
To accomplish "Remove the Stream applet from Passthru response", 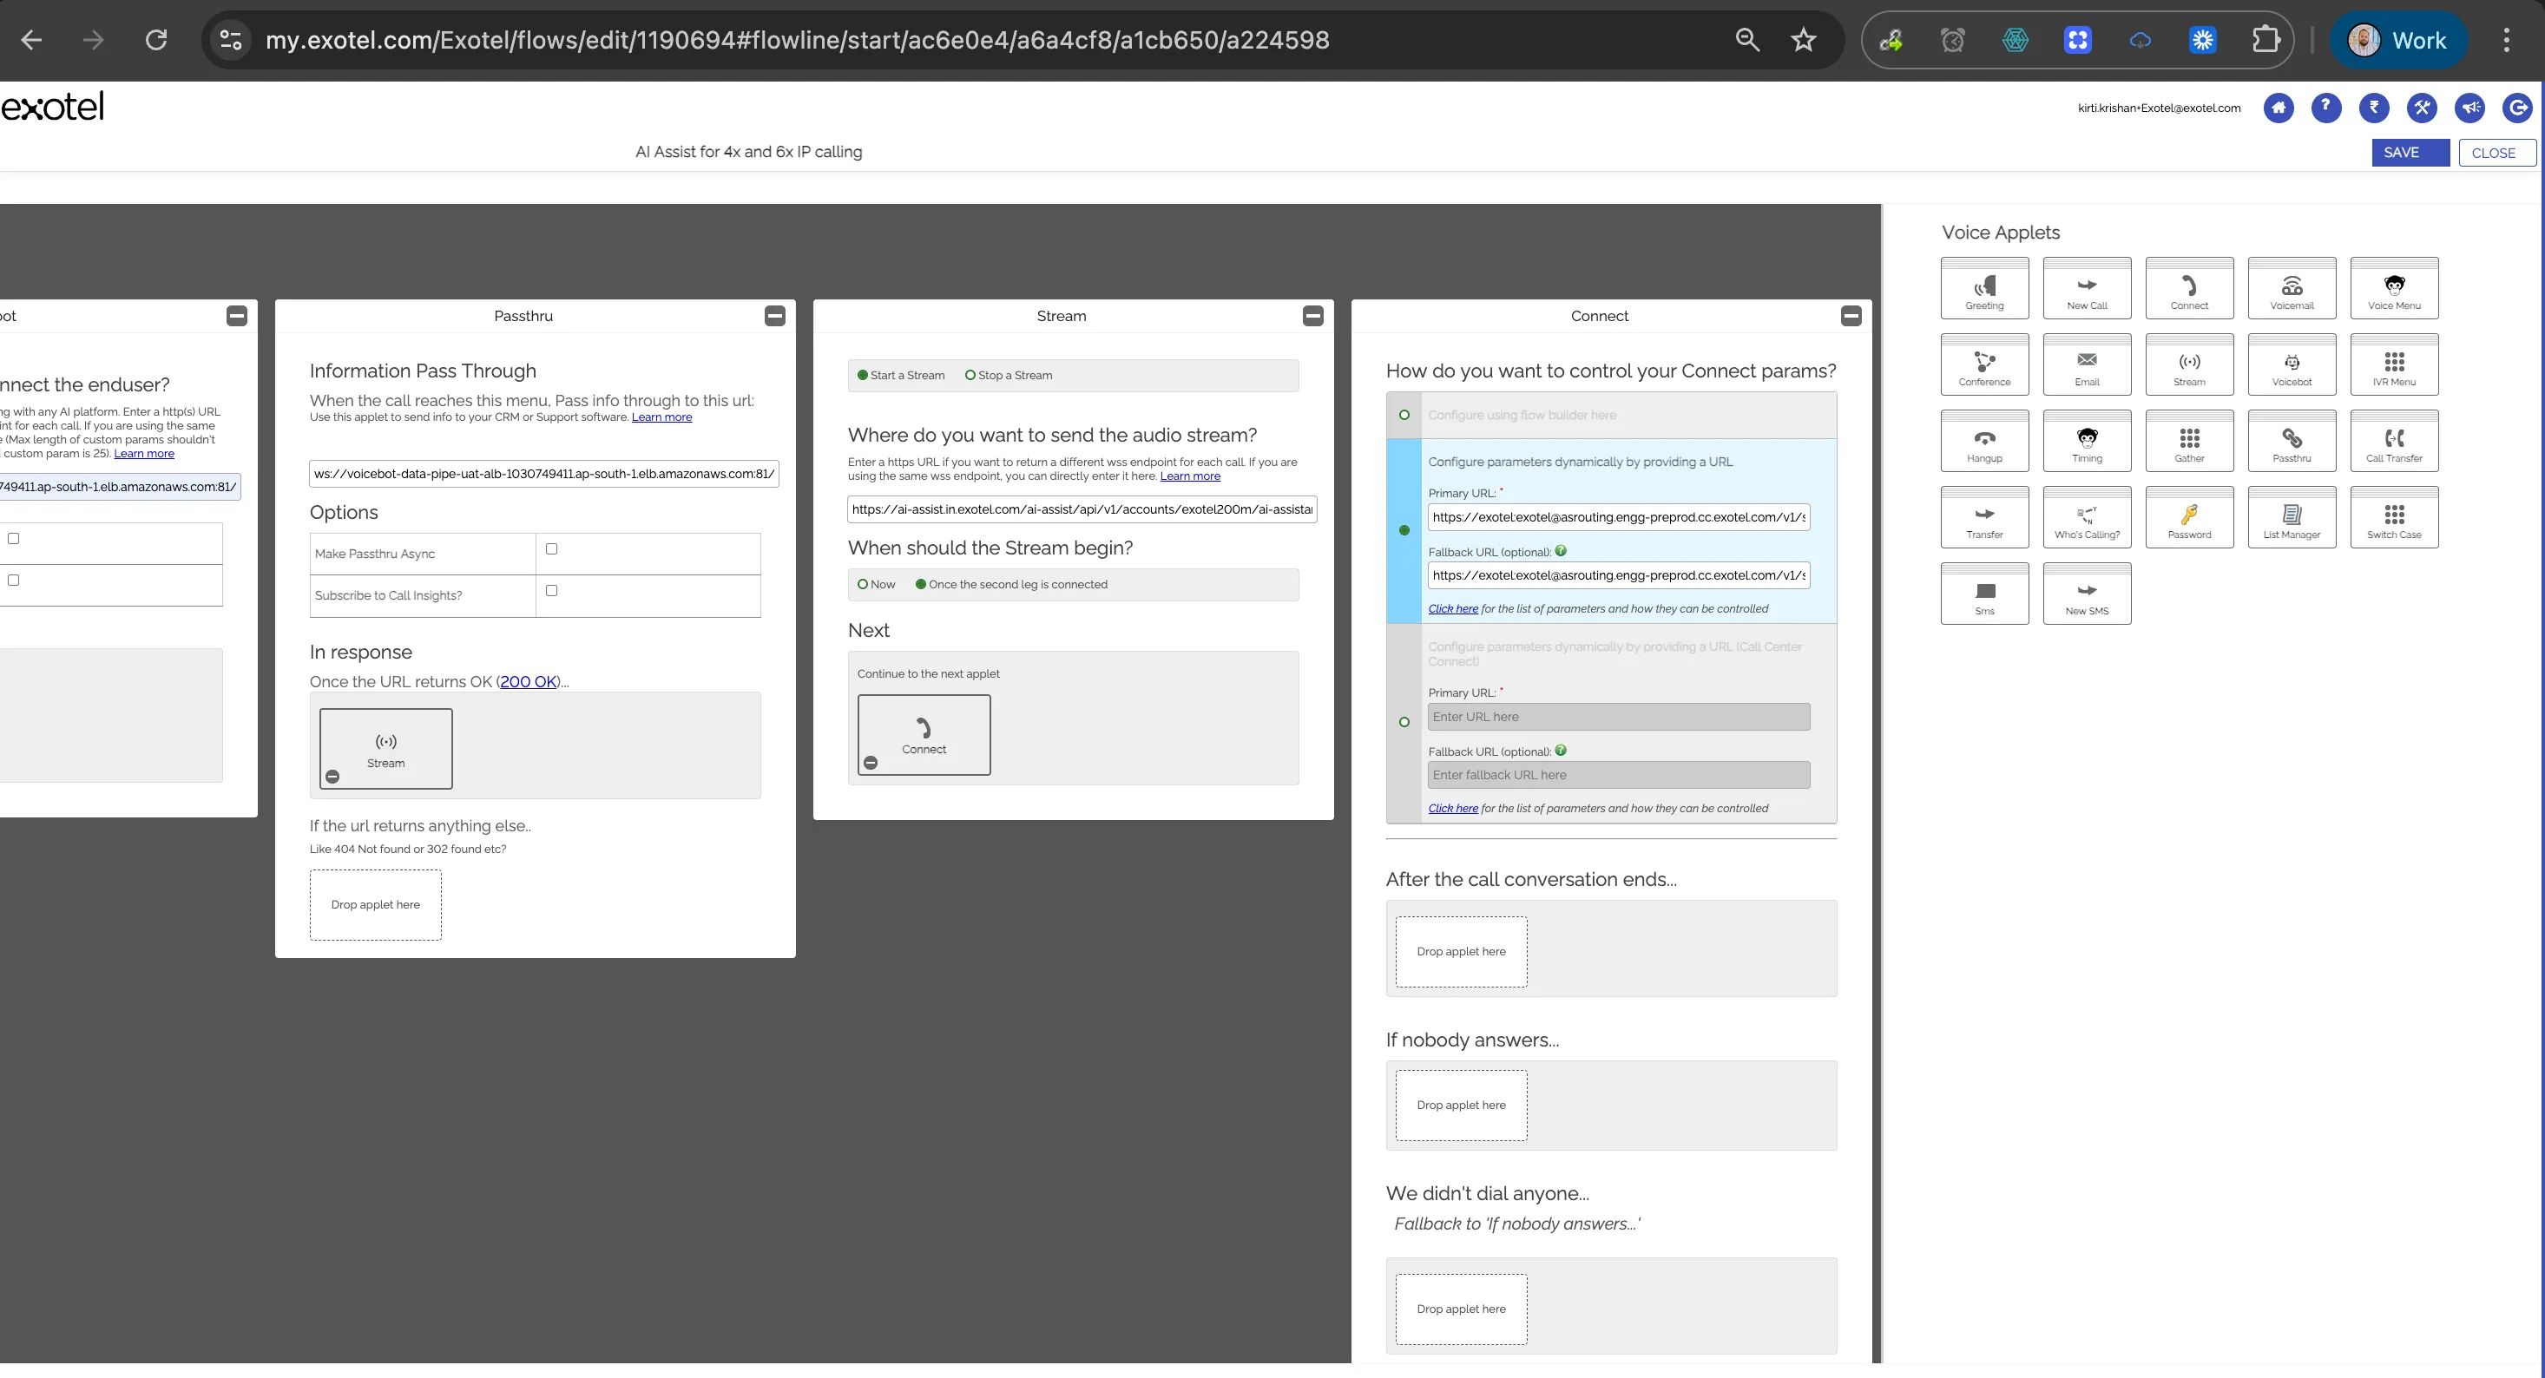I will [x=333, y=777].
